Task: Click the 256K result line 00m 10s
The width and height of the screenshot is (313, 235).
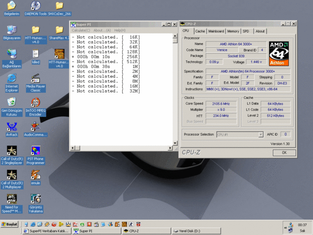Action: coord(106,57)
